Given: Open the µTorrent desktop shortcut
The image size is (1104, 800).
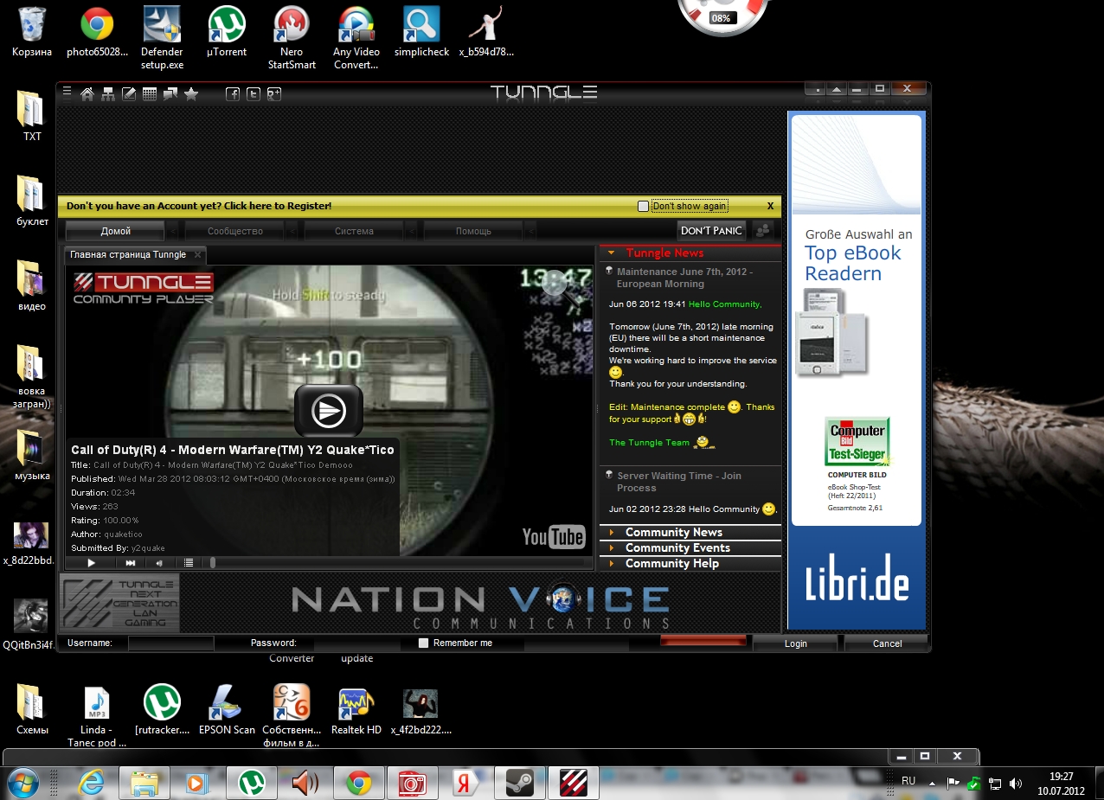Looking at the screenshot, I should point(227,32).
